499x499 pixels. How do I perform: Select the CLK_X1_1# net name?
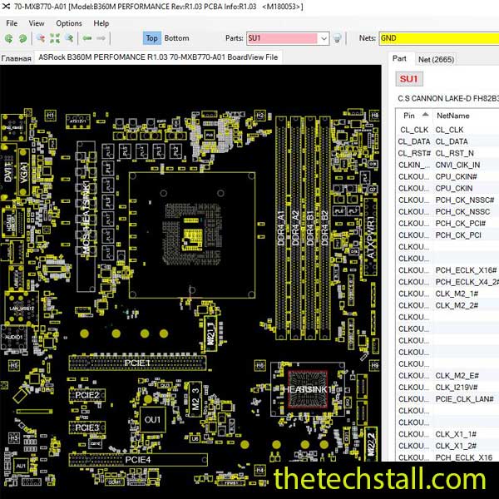[456, 434]
